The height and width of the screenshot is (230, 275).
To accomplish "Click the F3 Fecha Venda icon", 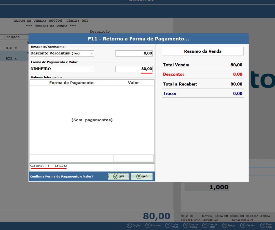I will coord(168,225).
